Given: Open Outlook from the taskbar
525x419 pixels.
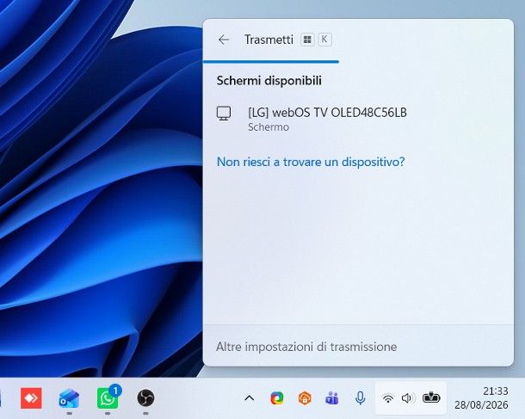Looking at the screenshot, I should (x=69, y=398).
